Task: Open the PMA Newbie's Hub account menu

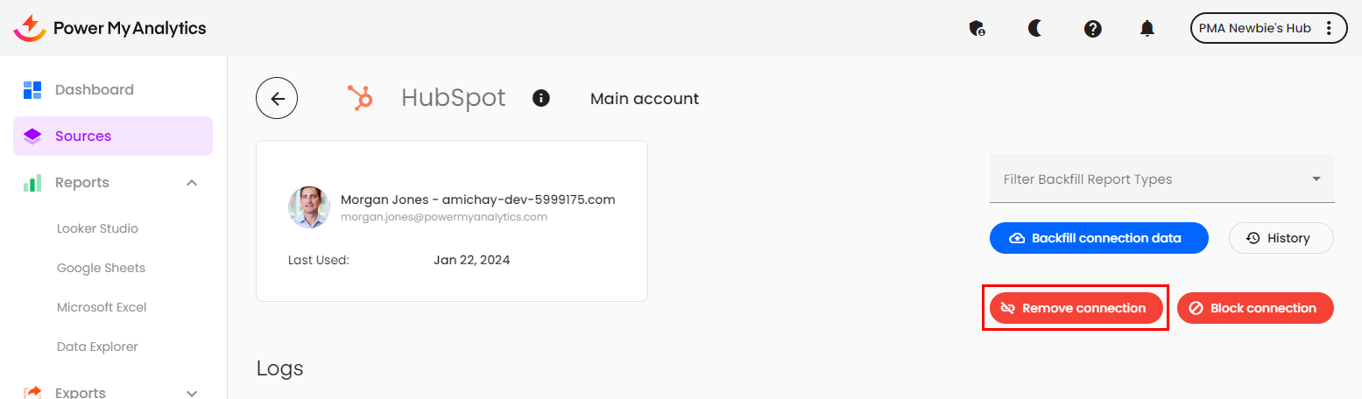Action: pyautogui.click(x=1267, y=28)
